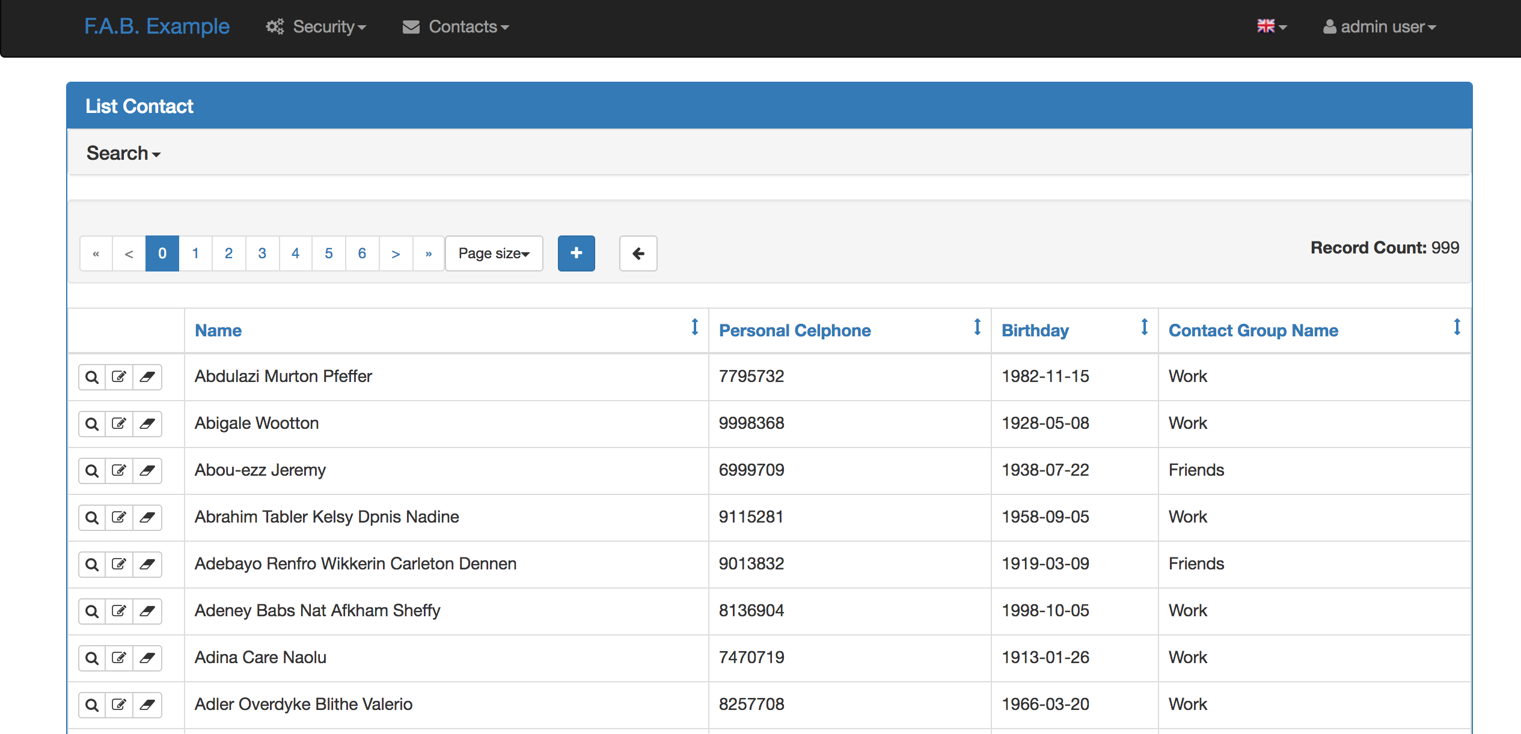
Task: Click the edit icon for Abigale Wootton
Action: tap(118, 423)
